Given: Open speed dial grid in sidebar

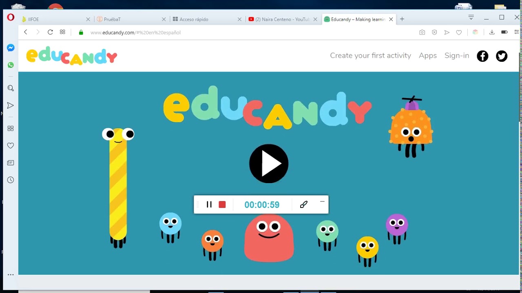Looking at the screenshot, I should (x=11, y=128).
